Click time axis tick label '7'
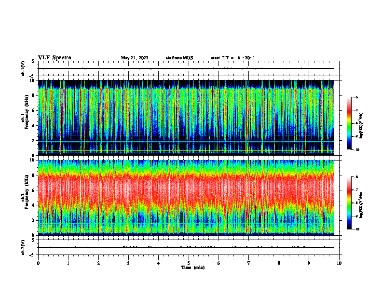Screen dimensions: 382x295 pos(249,263)
